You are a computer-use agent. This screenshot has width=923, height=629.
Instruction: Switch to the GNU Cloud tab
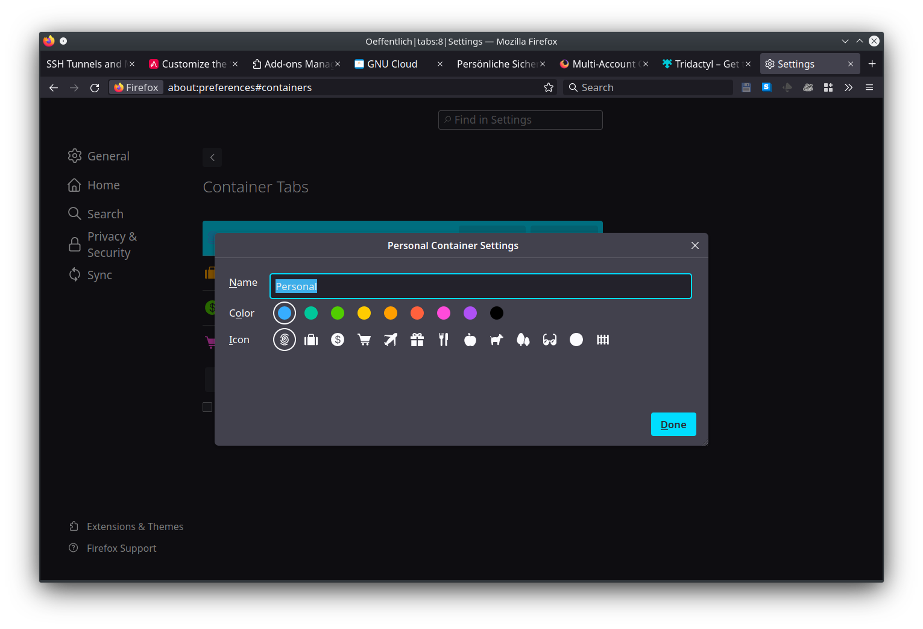click(x=391, y=63)
